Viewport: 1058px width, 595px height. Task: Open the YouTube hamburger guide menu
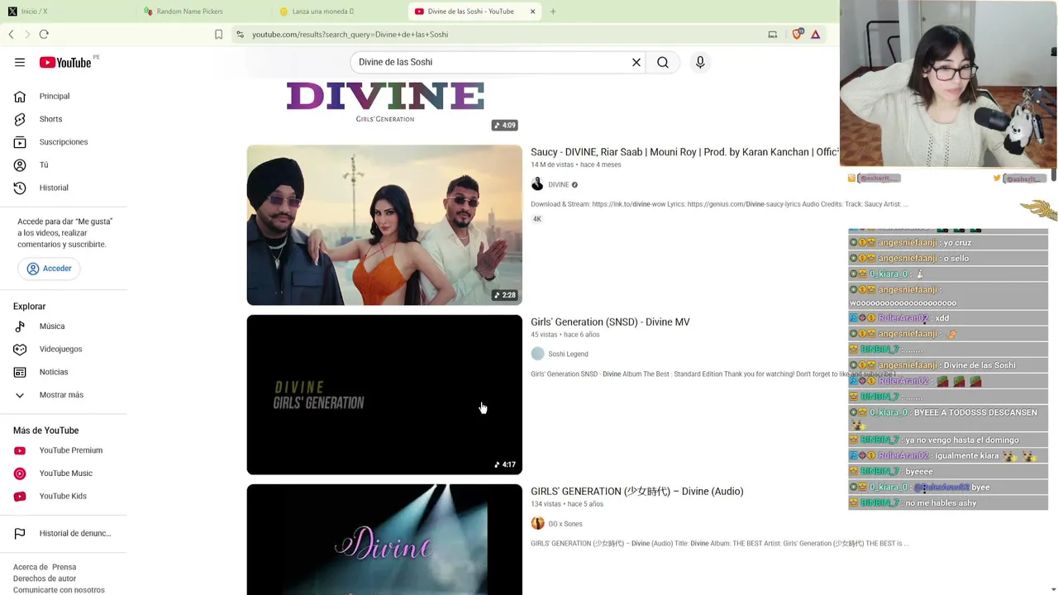click(x=20, y=62)
